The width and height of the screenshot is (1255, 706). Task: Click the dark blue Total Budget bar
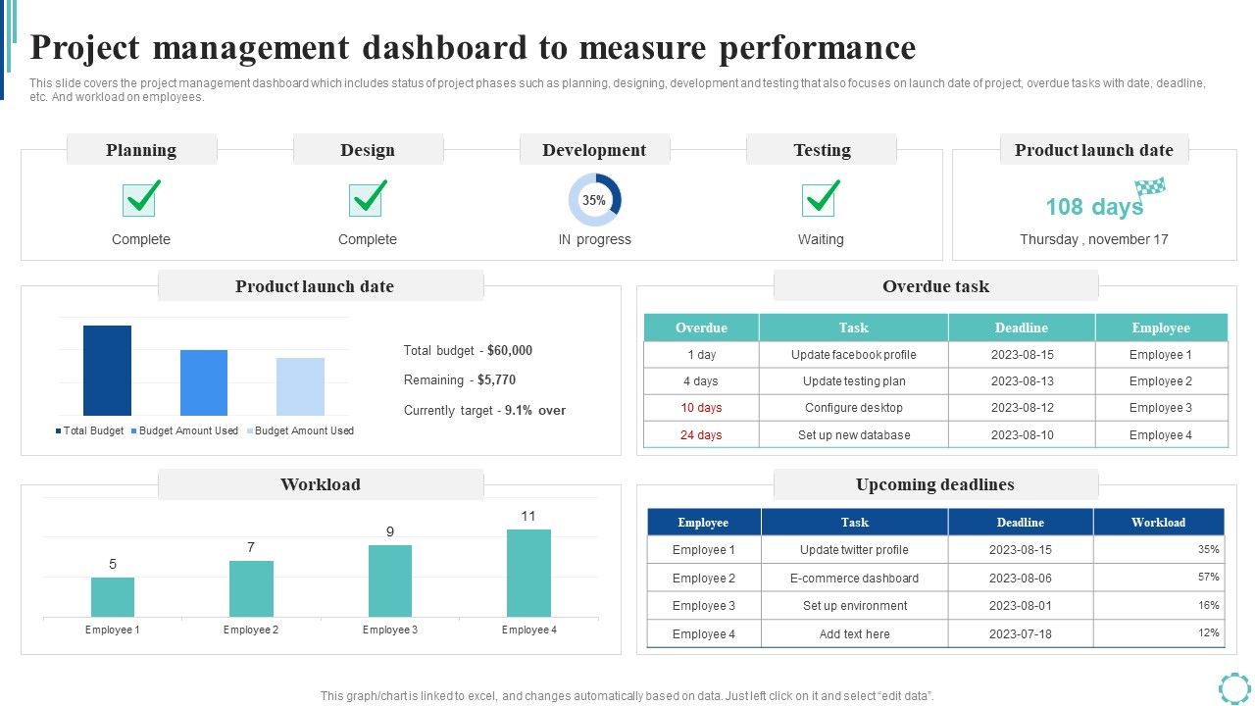[107, 371]
